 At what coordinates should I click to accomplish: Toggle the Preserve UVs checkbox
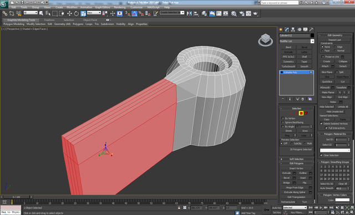tap(323, 57)
